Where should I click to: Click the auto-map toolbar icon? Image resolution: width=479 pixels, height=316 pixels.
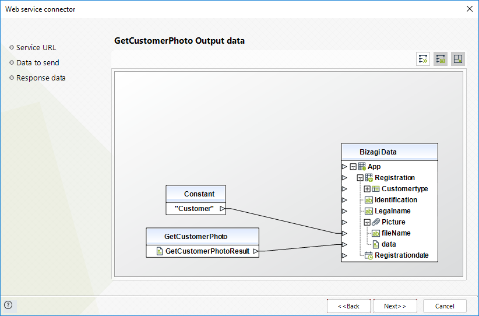423,59
